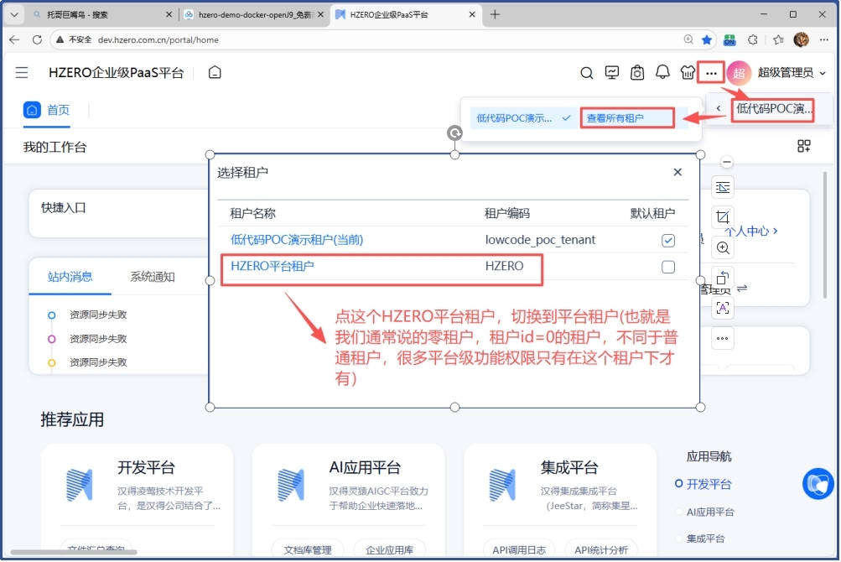Expand the 超级管理员 user dropdown

point(823,74)
